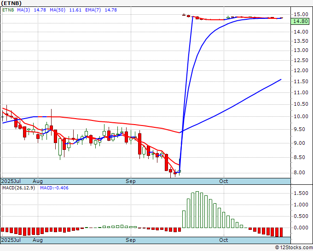Click the 8.00 price axis label

point(302,173)
